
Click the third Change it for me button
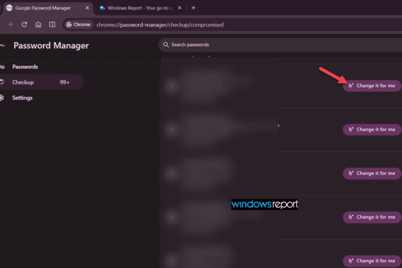372,173
